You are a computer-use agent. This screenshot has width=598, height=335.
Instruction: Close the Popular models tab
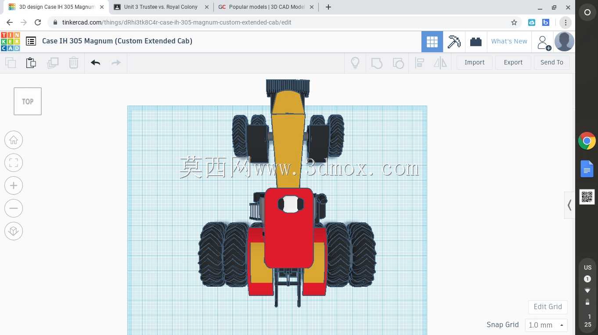[312, 7]
